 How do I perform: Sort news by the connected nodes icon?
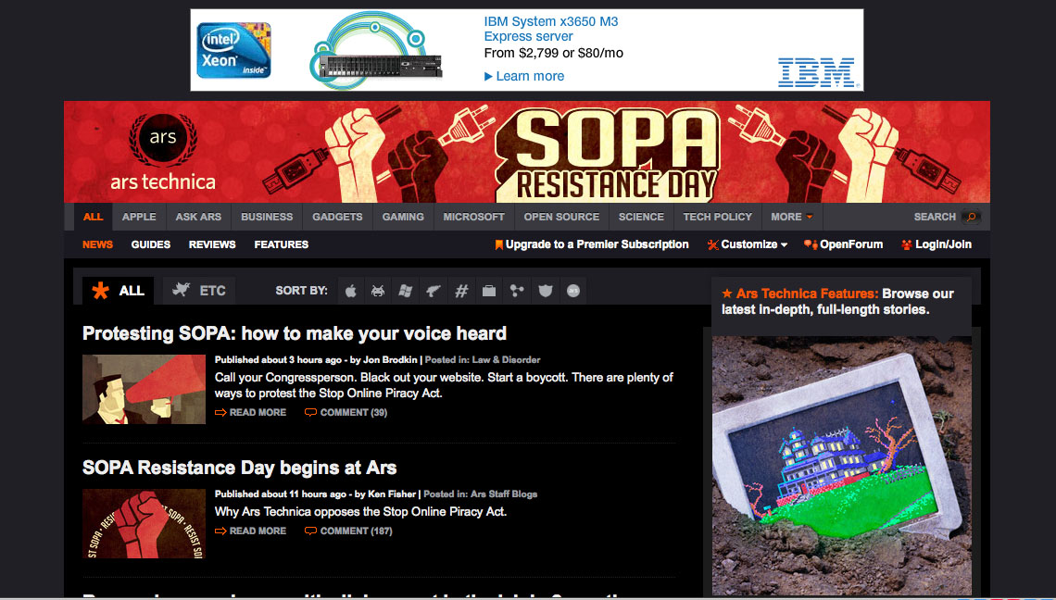point(517,291)
